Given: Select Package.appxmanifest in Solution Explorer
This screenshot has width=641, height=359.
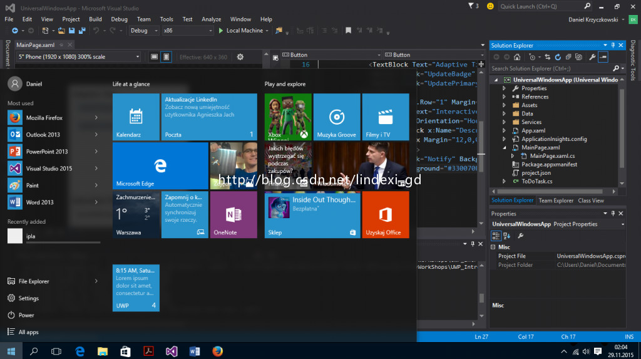Looking at the screenshot, I should click(x=548, y=164).
